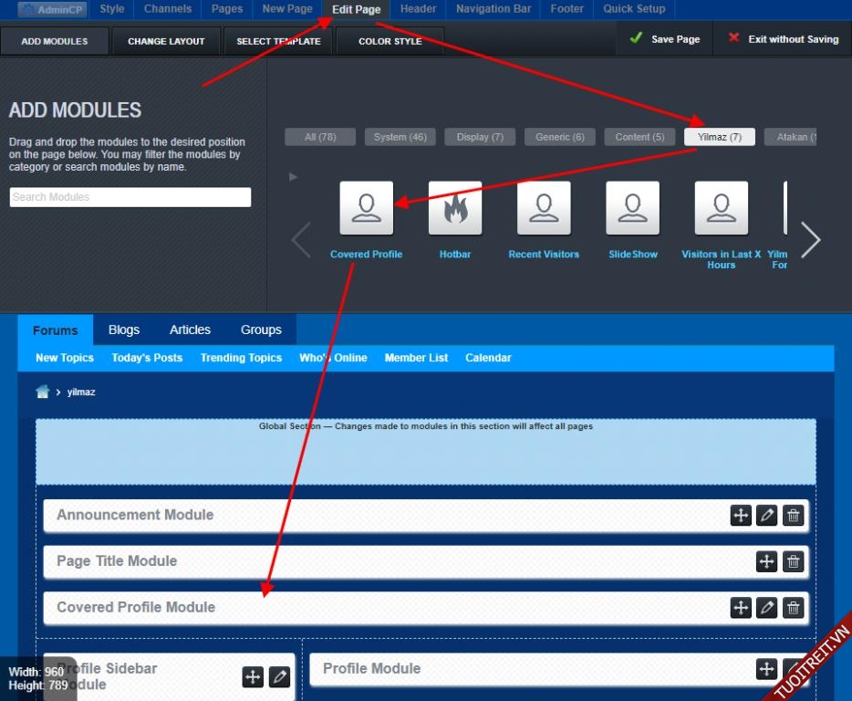
Task: Click the Recent Visitors module icon
Action: [x=544, y=208]
